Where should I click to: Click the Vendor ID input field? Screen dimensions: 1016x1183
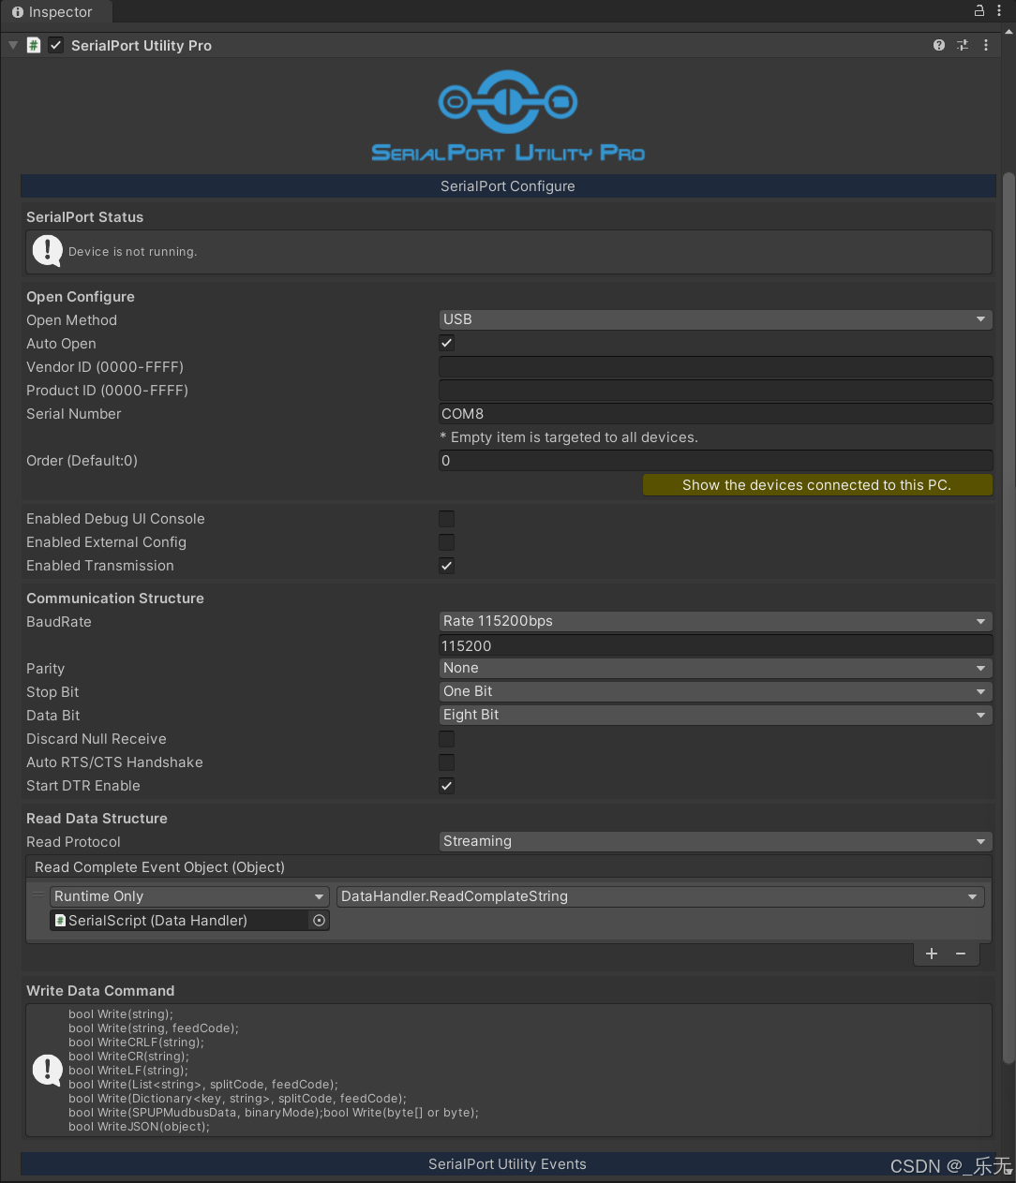[x=715, y=367]
